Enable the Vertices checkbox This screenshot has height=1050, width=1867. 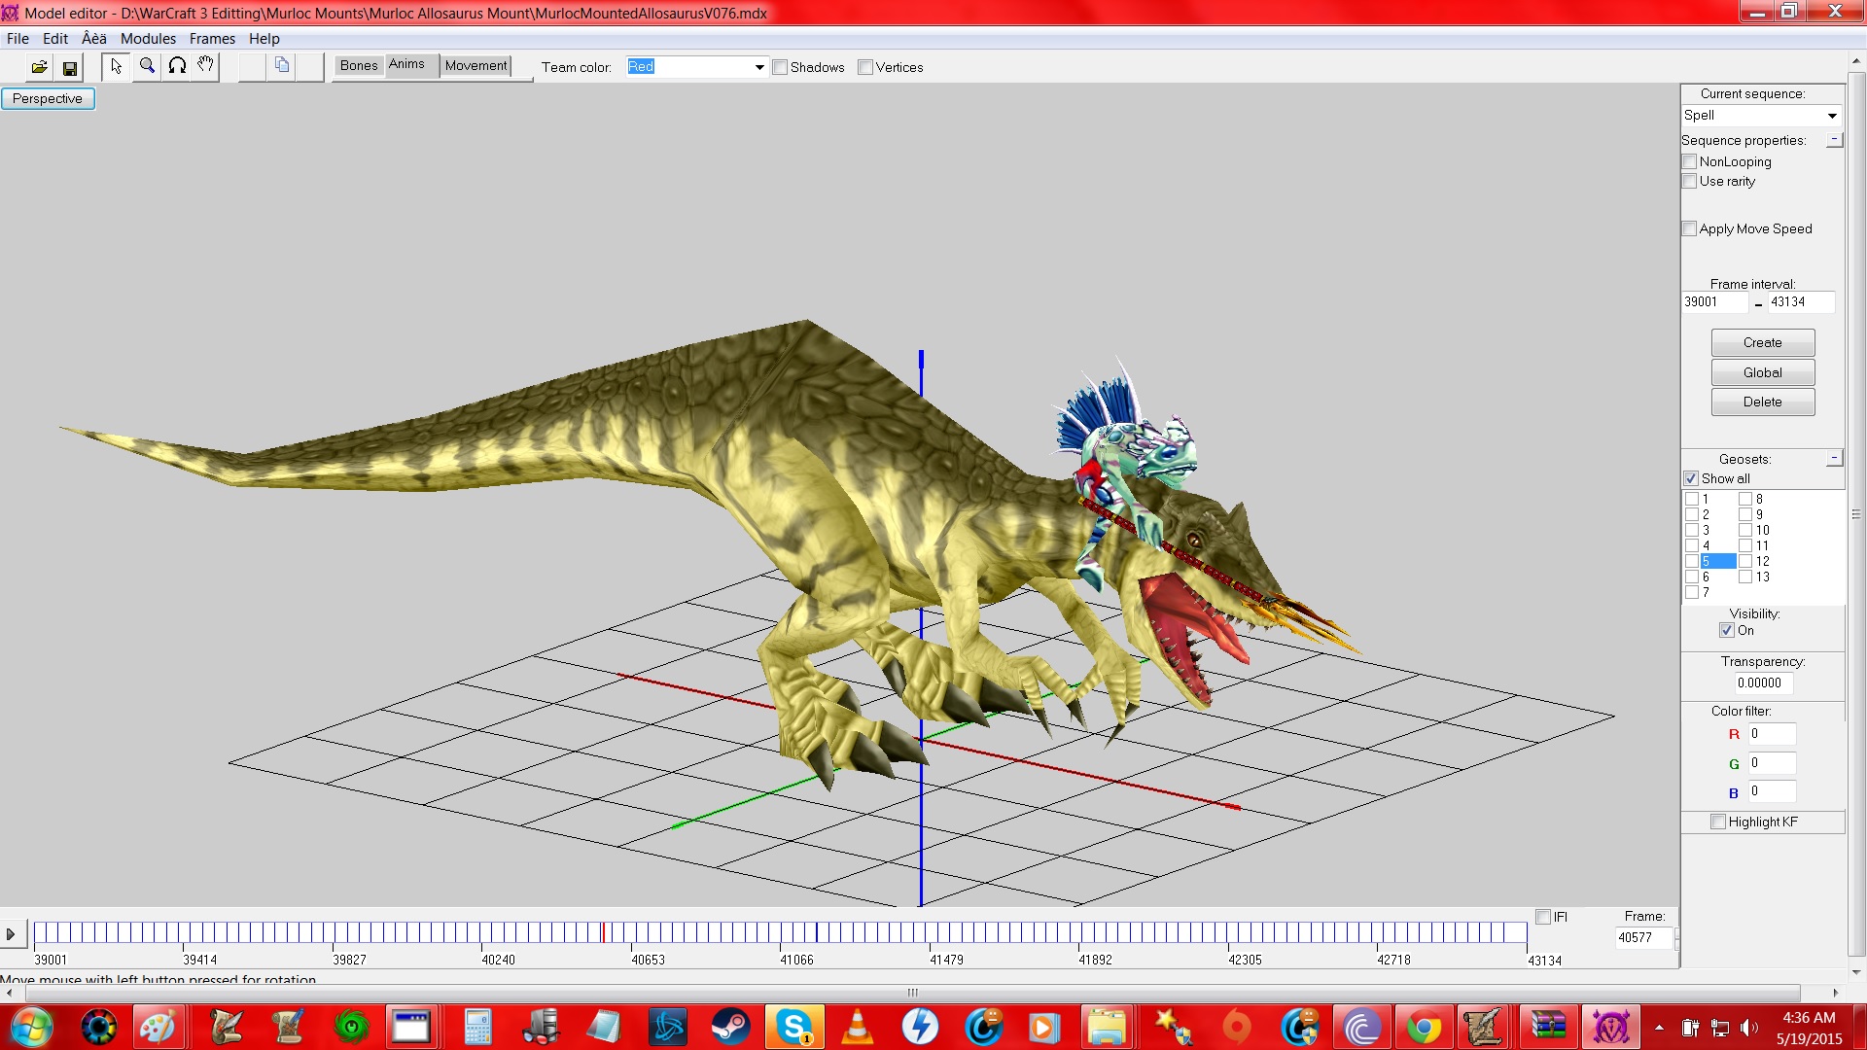[x=865, y=67]
